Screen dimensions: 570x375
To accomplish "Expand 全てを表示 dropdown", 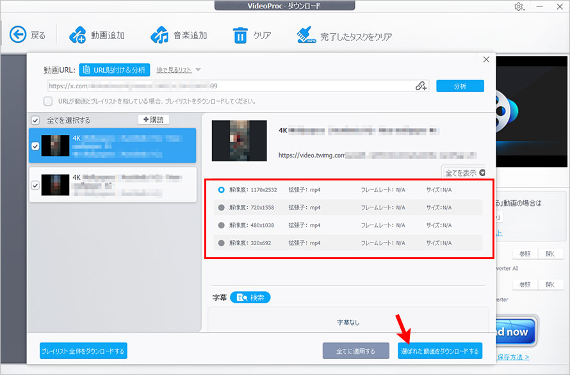I will (x=464, y=173).
